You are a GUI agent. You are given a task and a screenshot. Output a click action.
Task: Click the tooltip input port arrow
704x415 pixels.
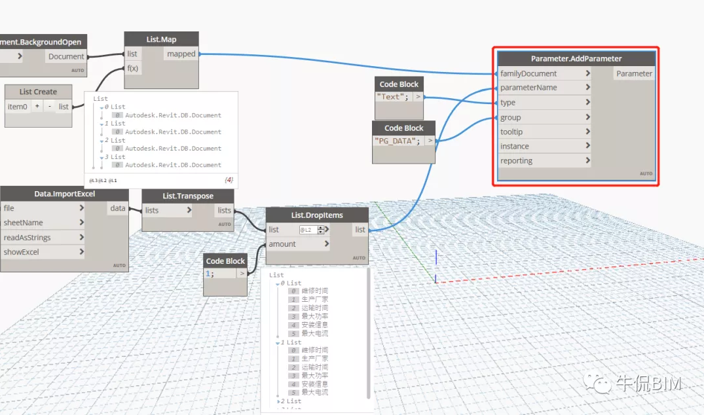[587, 132]
